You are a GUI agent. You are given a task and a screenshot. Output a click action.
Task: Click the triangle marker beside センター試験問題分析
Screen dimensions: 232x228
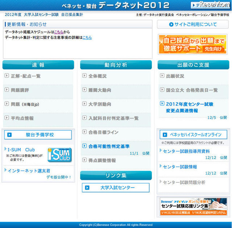pos(161,181)
